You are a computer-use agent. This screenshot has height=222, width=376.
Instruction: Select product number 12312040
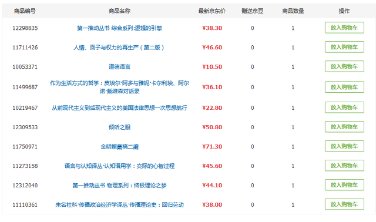[25, 186]
